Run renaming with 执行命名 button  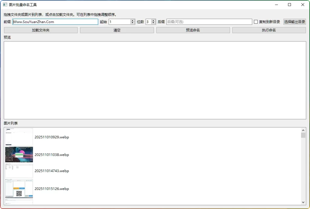click(x=269, y=30)
